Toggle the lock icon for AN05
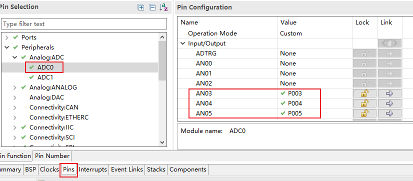 (364, 113)
